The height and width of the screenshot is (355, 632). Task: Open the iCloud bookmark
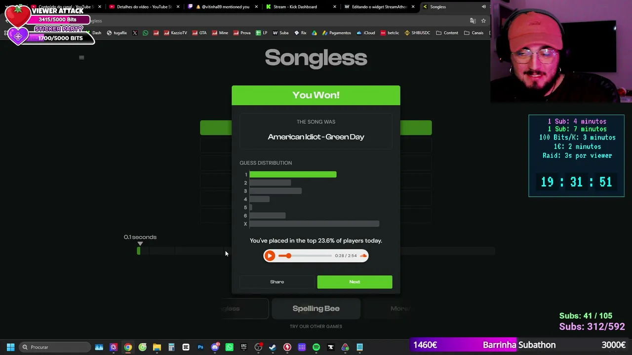366,33
